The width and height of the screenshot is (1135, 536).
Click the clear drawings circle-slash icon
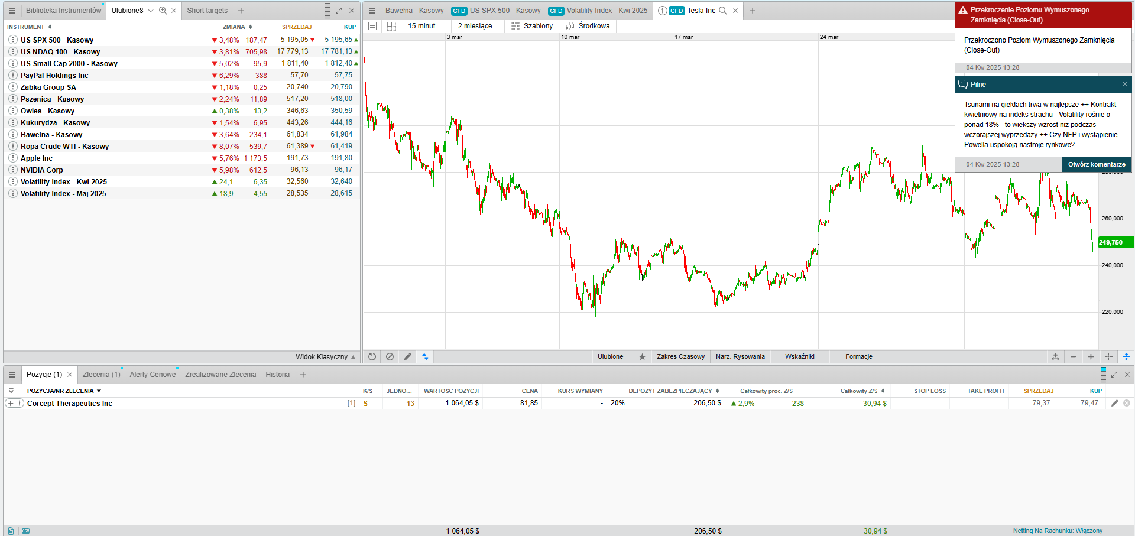[390, 357]
